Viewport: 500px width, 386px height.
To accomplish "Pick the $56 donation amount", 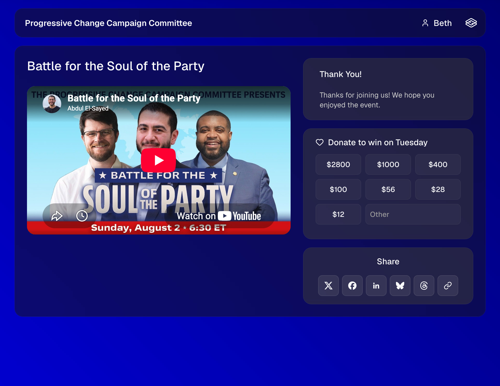I will point(388,189).
